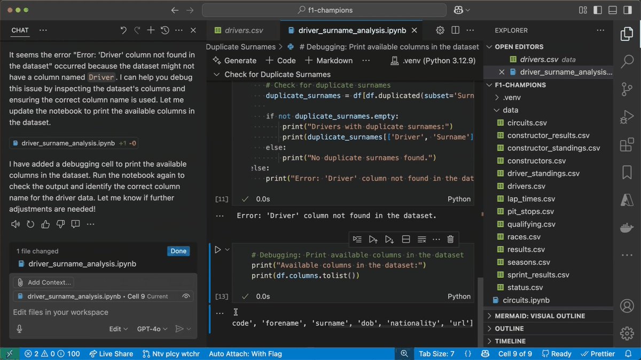Open the Edit mode dropdown in chat
641x360 pixels.
(119, 329)
